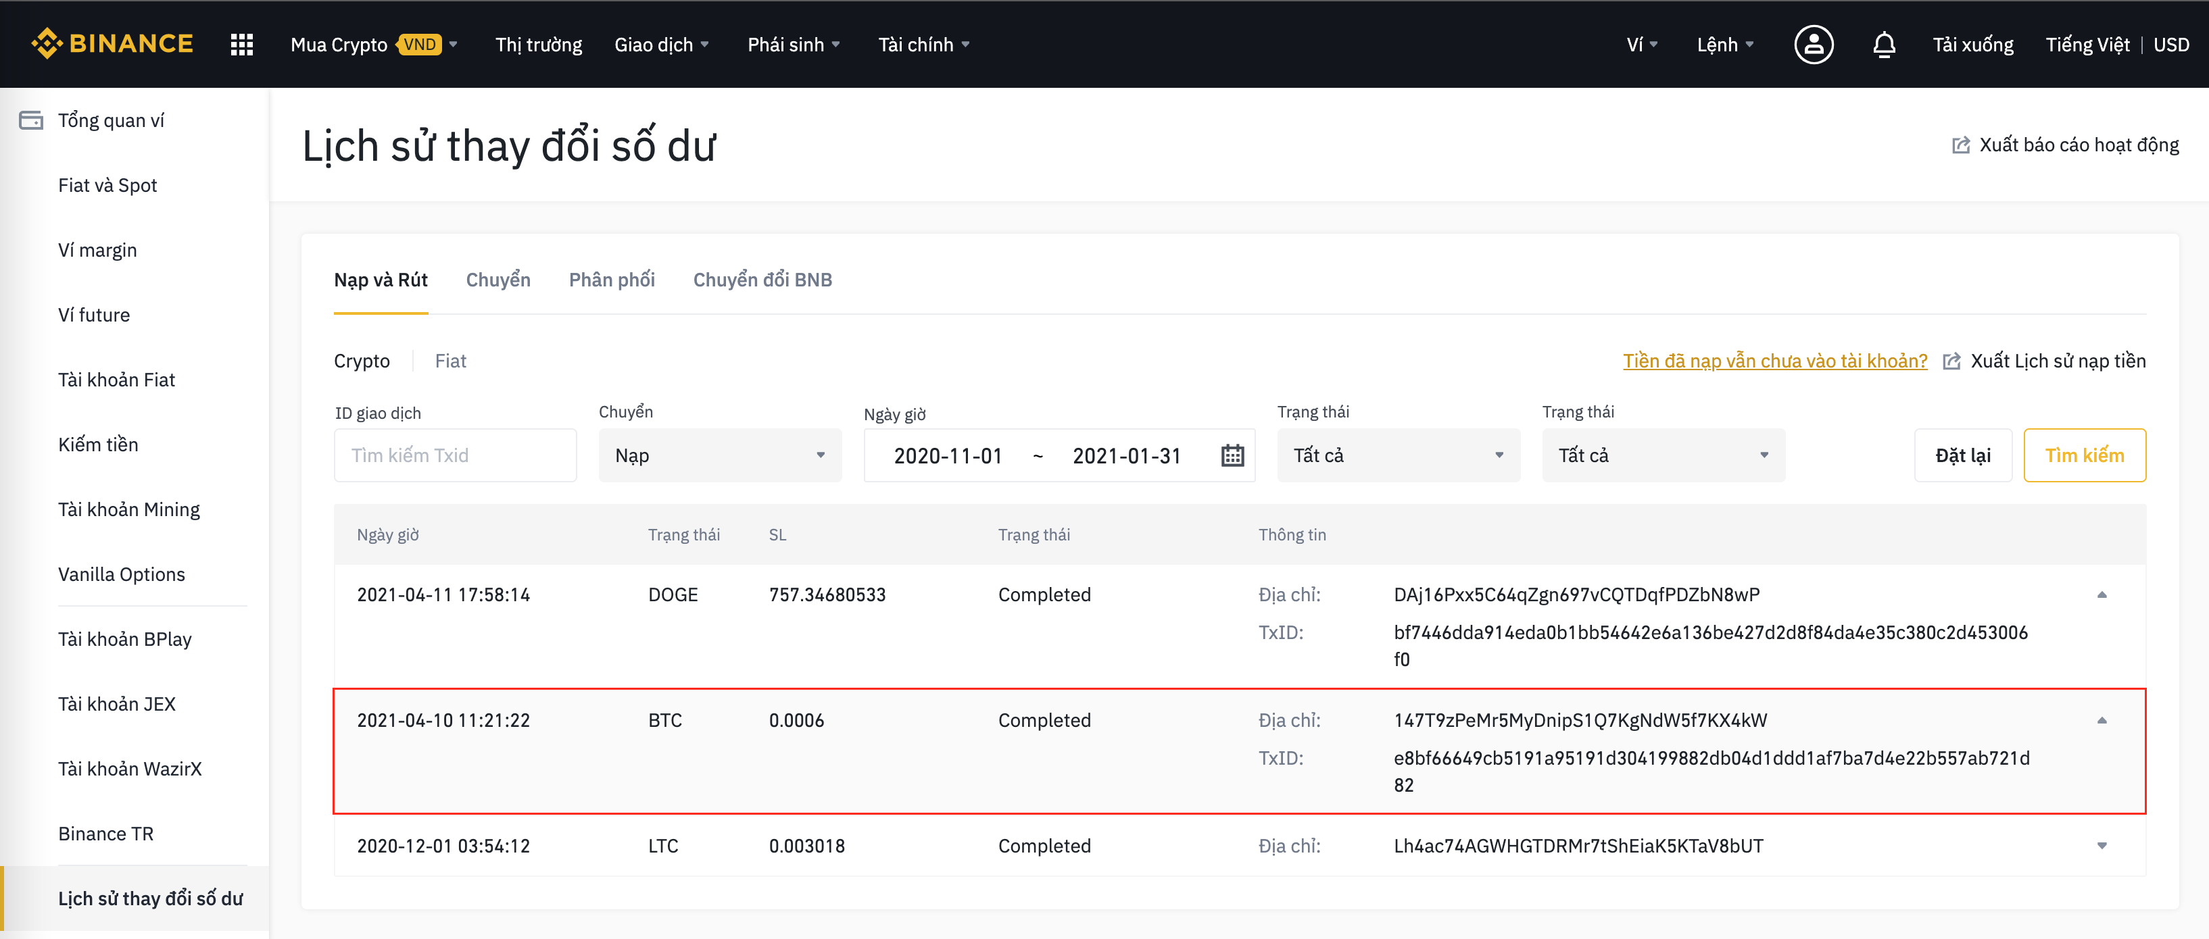Viewport: 2209px width, 939px height.
Task: Expand the Tài chính menu
Action: click(923, 45)
